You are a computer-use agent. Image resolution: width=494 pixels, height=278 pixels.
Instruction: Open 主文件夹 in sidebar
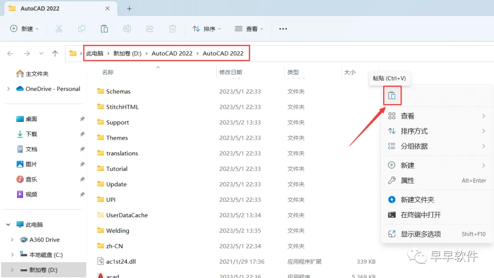(x=32, y=74)
